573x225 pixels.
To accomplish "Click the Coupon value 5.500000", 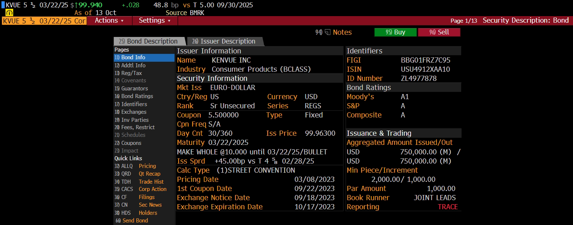I will (224, 115).
